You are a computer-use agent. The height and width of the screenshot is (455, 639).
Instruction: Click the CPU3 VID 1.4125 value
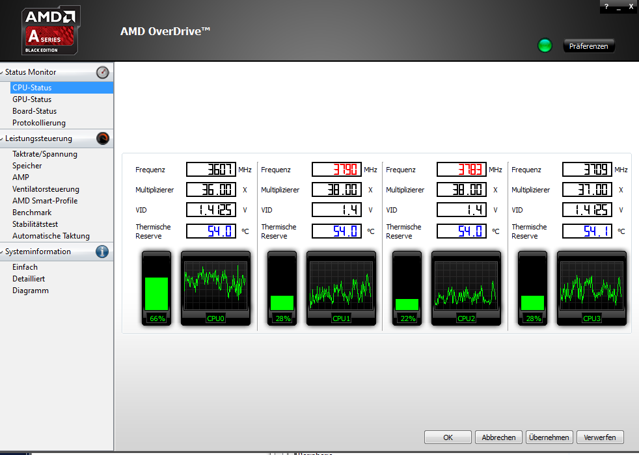click(587, 210)
